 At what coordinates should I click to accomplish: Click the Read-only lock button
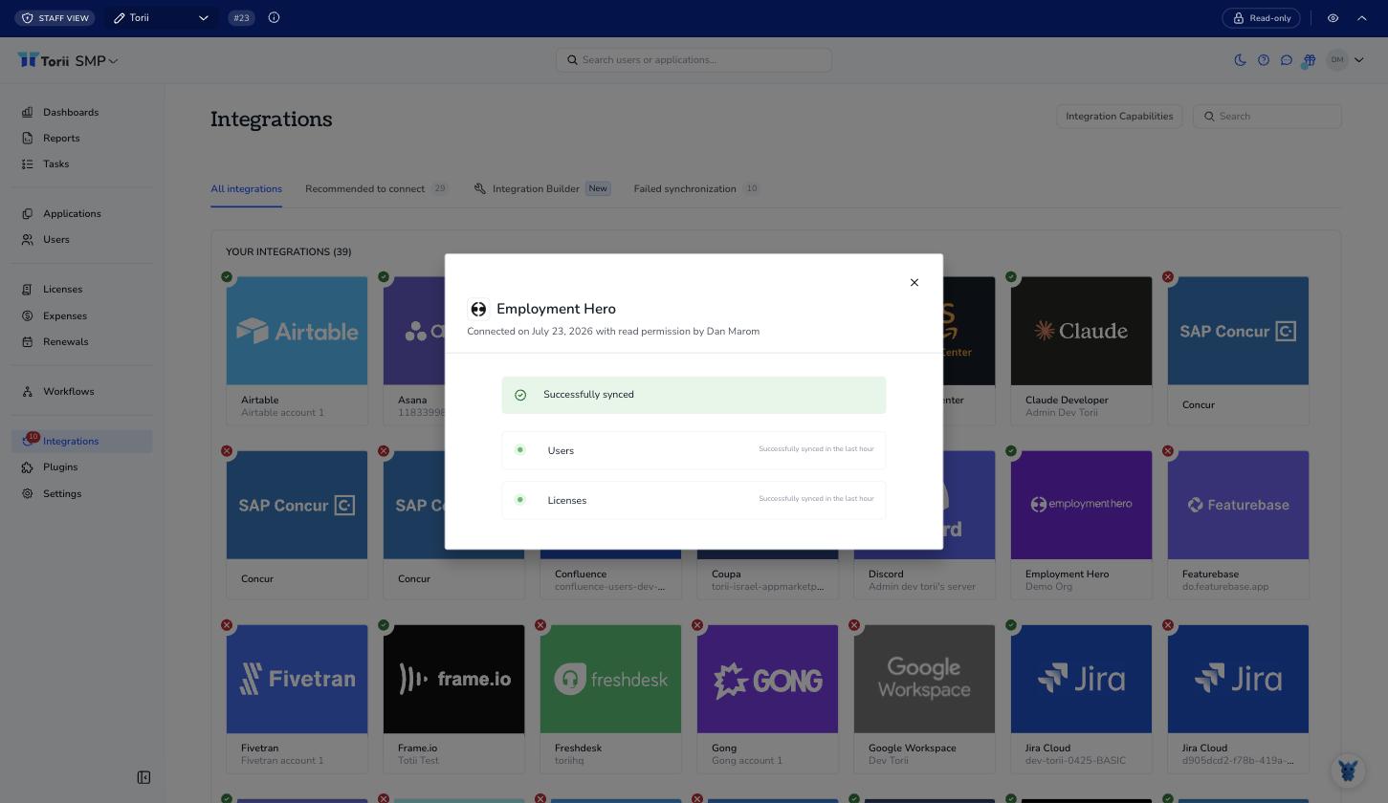coord(1262,17)
